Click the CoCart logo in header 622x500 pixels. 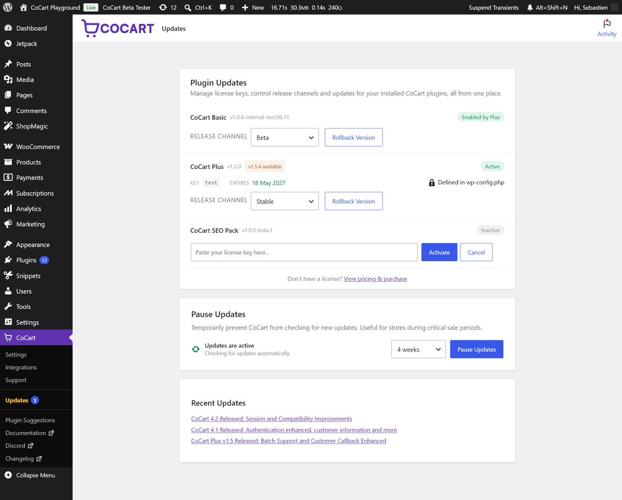click(118, 28)
